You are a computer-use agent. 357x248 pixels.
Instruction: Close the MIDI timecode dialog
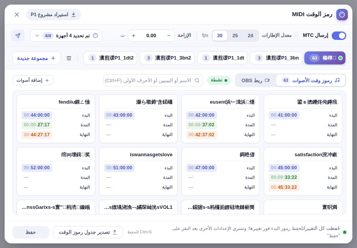tap(17, 15)
